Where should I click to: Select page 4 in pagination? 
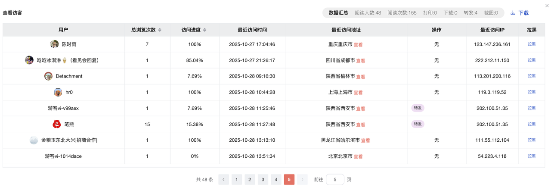tap(276, 180)
